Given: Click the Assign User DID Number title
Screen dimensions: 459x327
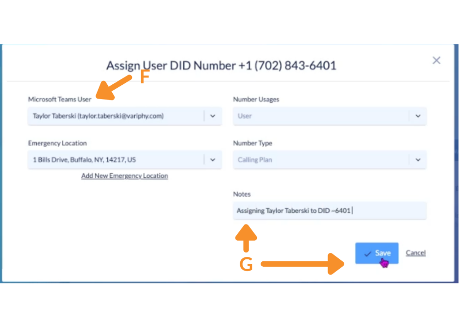Looking at the screenshot, I should point(221,66).
